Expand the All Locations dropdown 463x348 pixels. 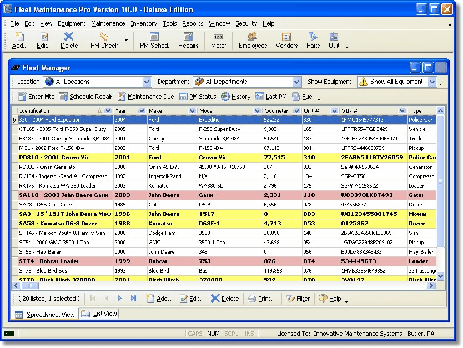click(x=147, y=82)
